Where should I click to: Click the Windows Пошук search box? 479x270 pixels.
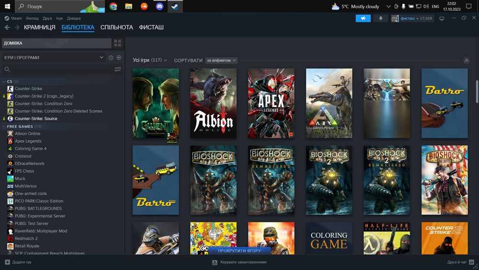(x=59, y=6)
